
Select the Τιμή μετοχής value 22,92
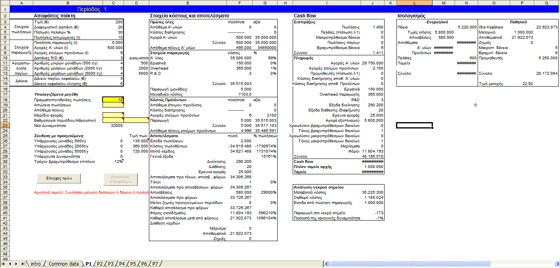tap(528, 83)
